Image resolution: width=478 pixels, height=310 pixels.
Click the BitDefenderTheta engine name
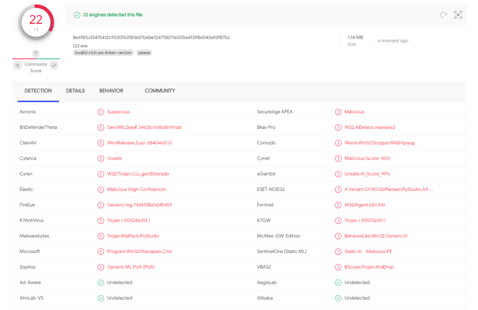click(x=38, y=128)
